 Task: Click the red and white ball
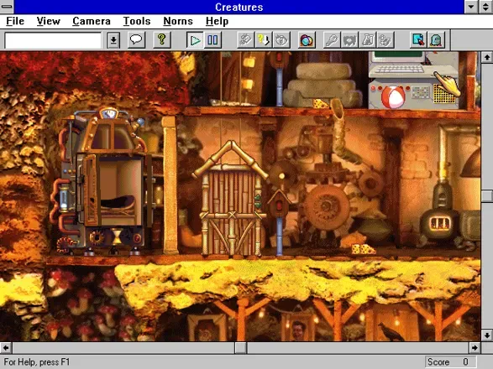[x=393, y=96]
